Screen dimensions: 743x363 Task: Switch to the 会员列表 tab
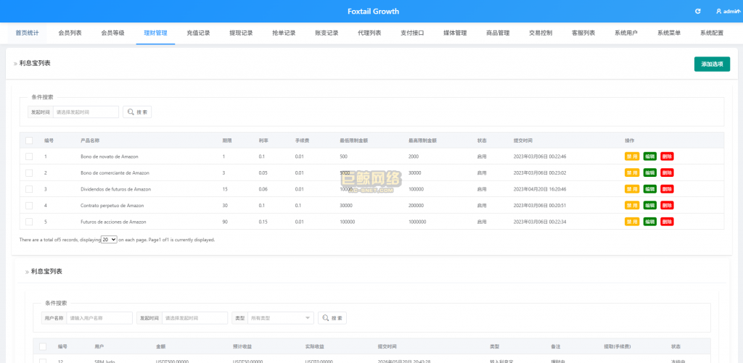tap(70, 33)
